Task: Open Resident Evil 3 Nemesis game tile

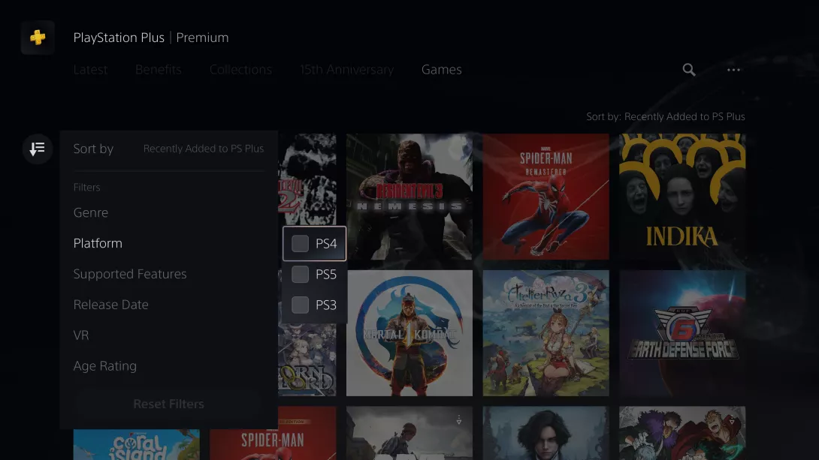Action: point(409,197)
